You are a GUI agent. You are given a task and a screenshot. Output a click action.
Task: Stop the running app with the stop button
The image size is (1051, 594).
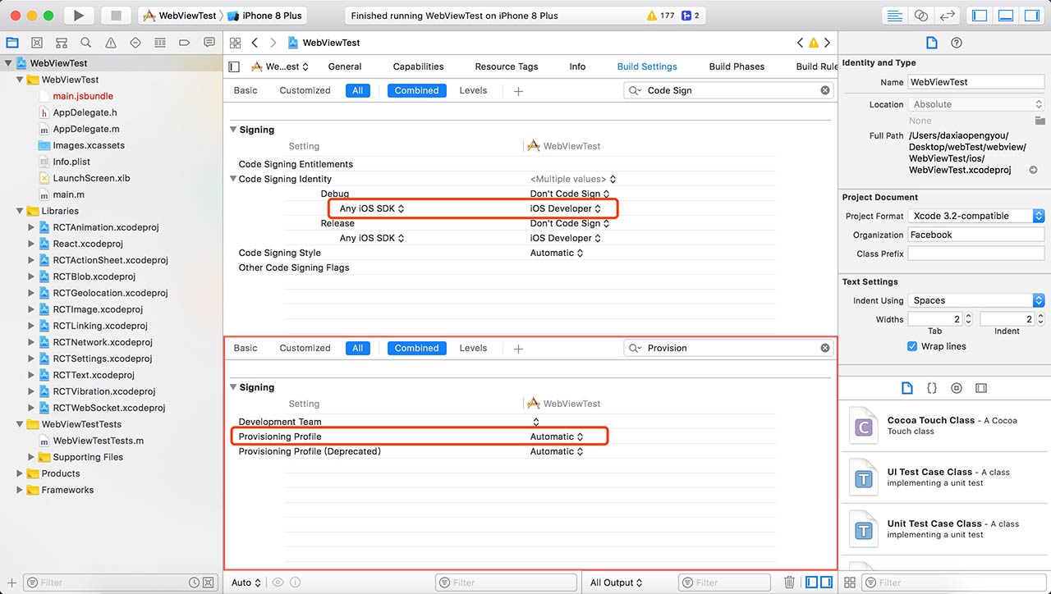tap(116, 16)
